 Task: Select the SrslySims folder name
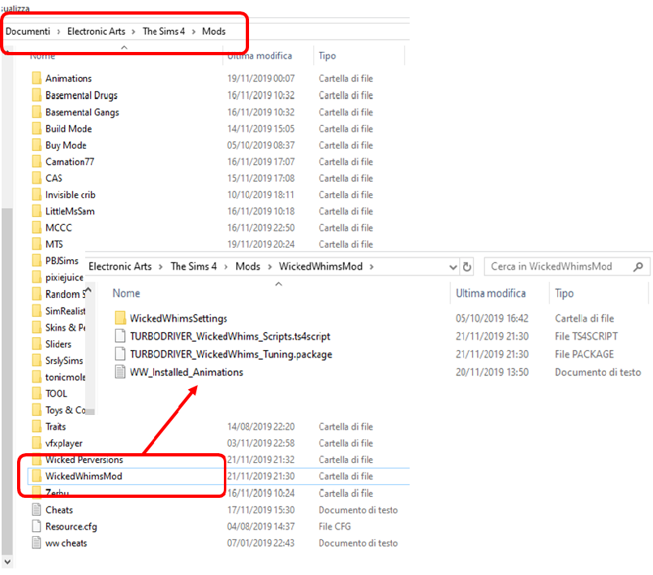[x=64, y=361]
